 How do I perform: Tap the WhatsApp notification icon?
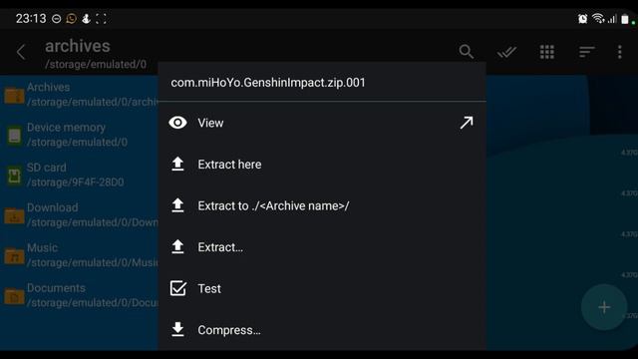coord(71,19)
